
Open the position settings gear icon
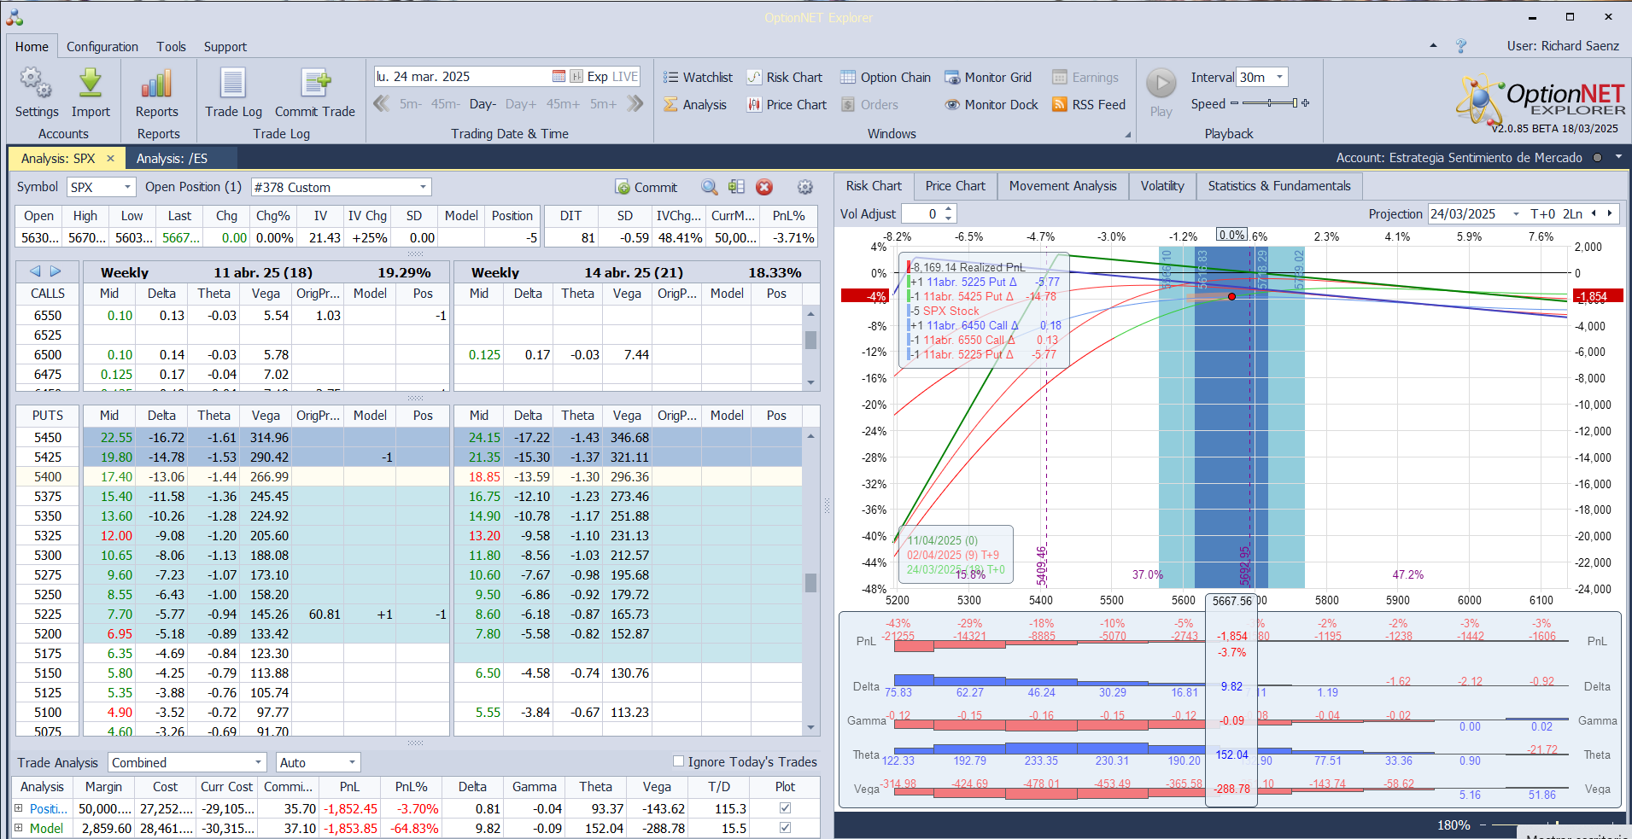click(804, 187)
